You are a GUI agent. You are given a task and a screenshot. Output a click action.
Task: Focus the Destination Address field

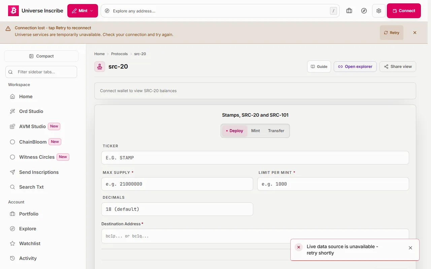click(x=255, y=236)
